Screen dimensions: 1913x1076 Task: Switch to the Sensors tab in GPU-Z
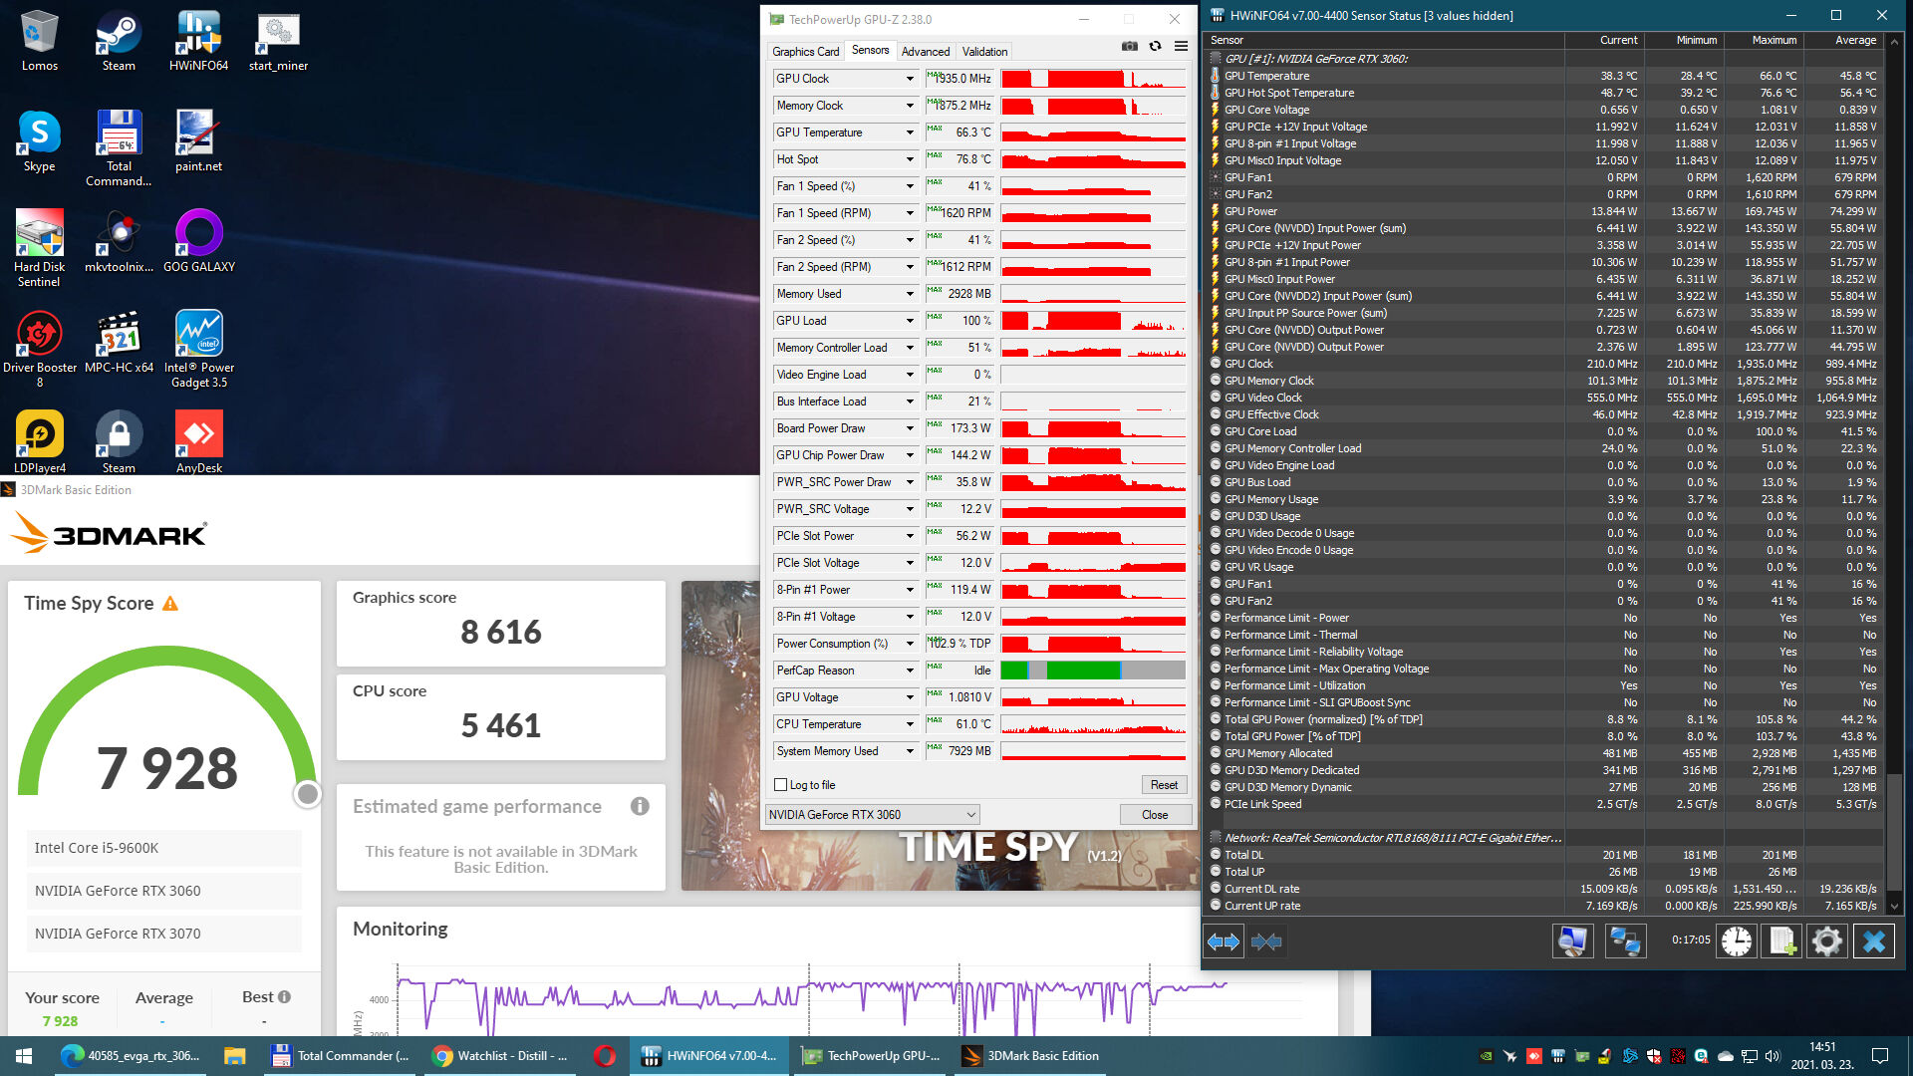[x=870, y=50]
